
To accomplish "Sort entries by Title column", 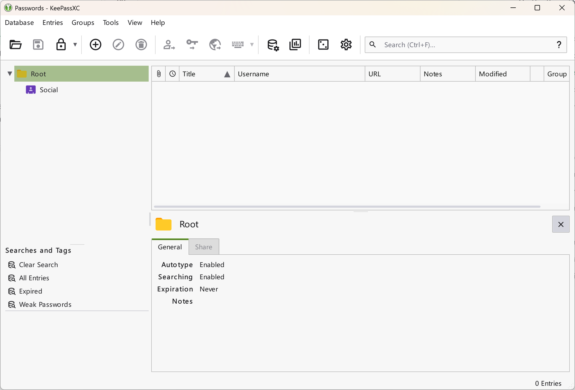I will pyautogui.click(x=207, y=74).
